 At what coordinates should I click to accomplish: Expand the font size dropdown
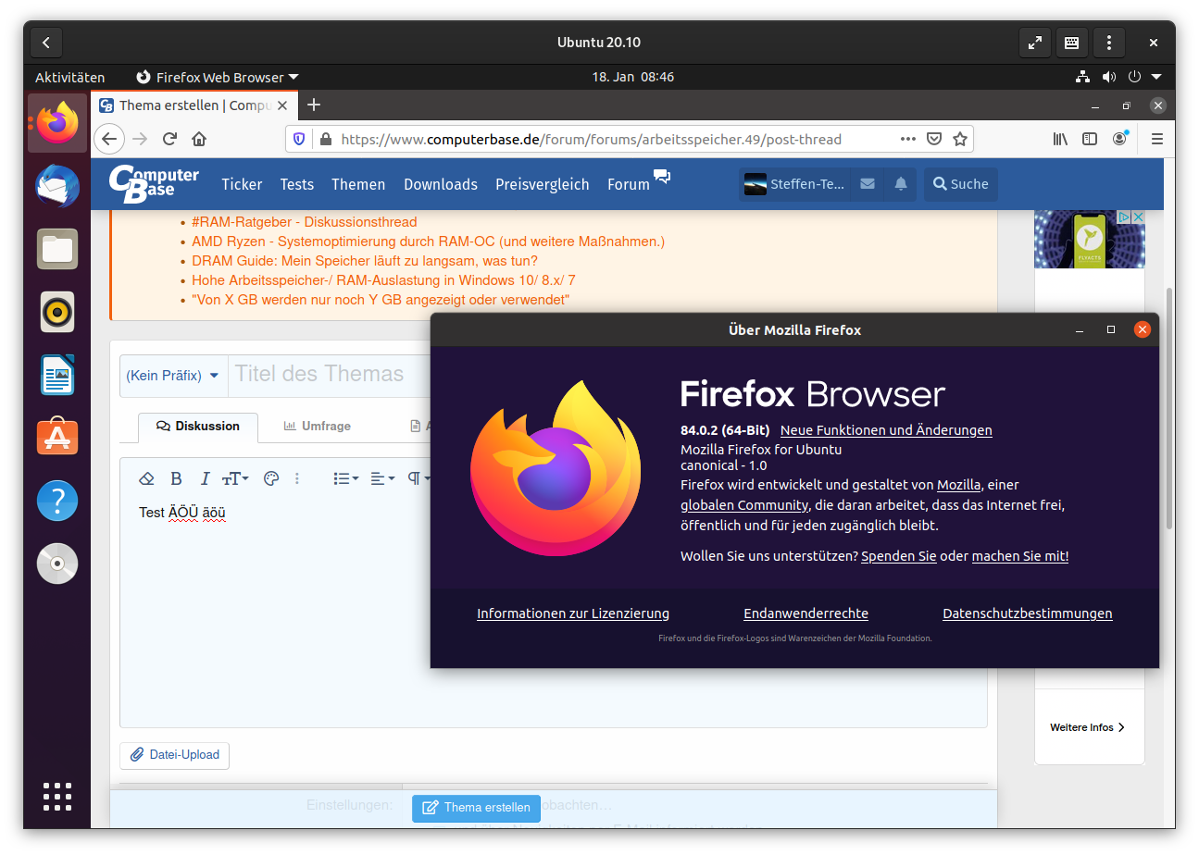pyautogui.click(x=235, y=478)
